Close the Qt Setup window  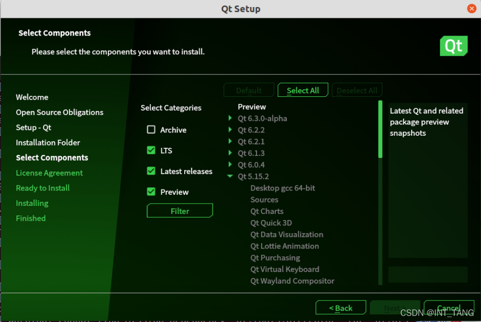click(x=472, y=8)
